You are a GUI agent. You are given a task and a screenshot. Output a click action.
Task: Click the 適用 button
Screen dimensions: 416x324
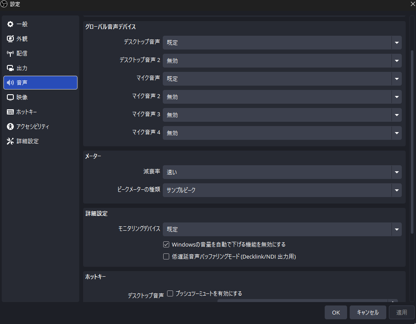click(x=401, y=313)
